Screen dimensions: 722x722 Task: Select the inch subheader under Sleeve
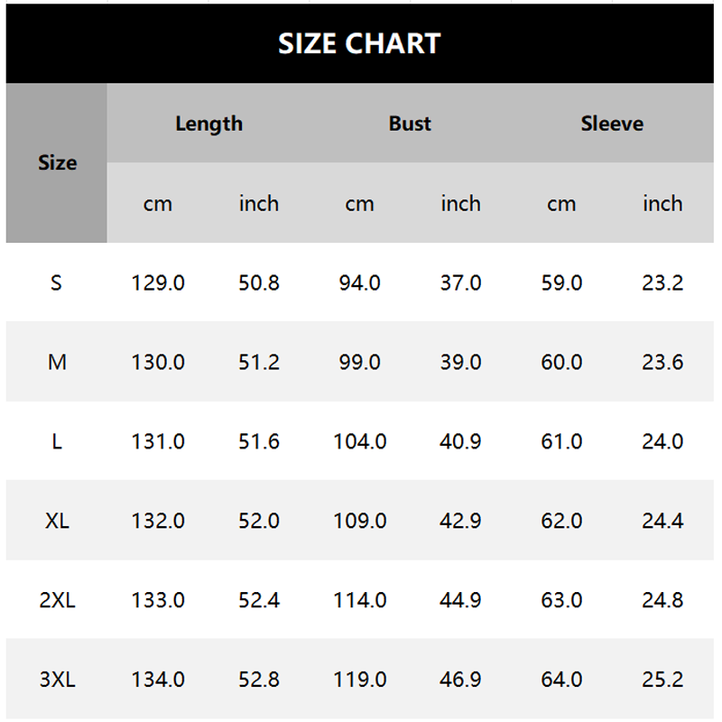tap(662, 204)
